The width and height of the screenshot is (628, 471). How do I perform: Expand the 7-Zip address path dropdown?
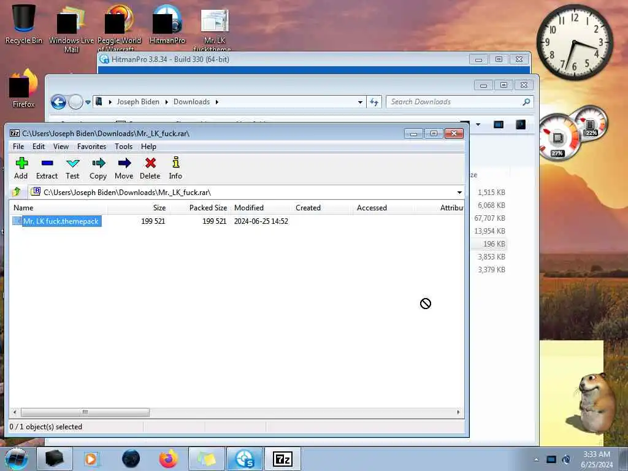click(x=459, y=193)
